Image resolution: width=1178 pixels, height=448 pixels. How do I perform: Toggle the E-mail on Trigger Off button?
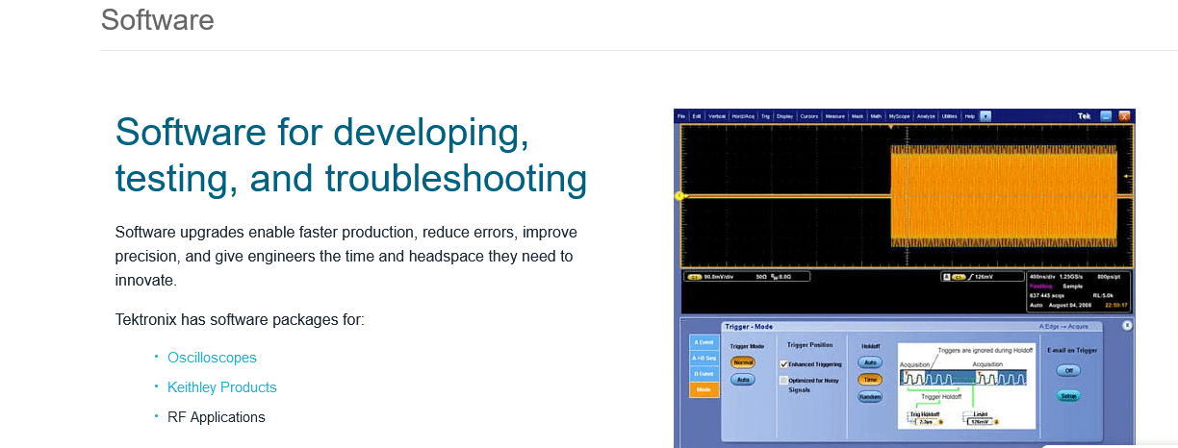pos(1068,370)
